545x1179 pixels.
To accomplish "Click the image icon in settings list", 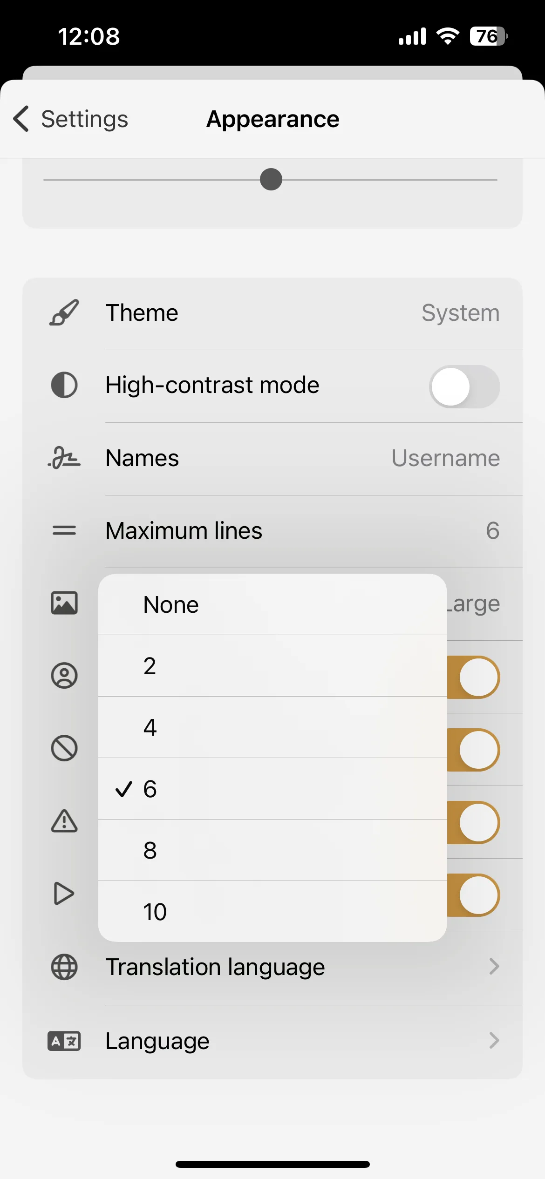I will coord(64,603).
